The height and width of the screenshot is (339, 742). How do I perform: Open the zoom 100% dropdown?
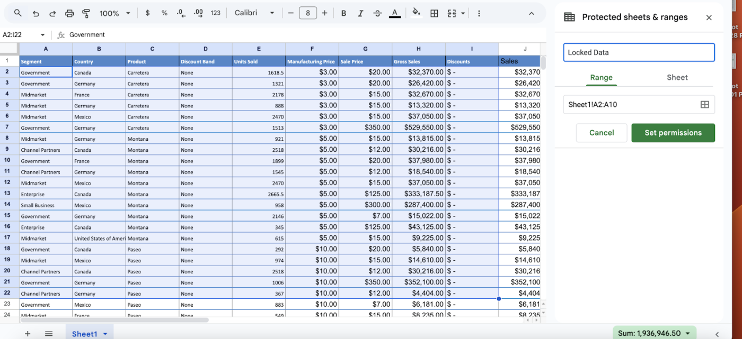click(114, 13)
